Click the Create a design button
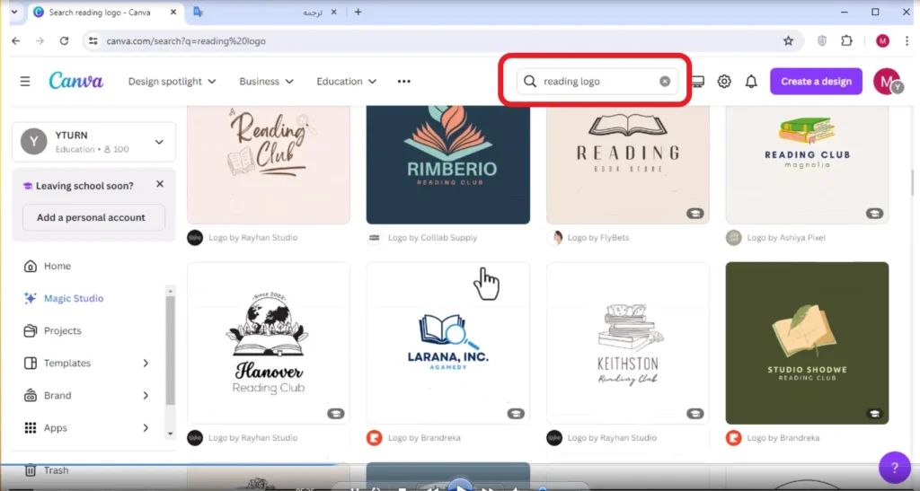Screen dimensions: 920x491 point(816,82)
